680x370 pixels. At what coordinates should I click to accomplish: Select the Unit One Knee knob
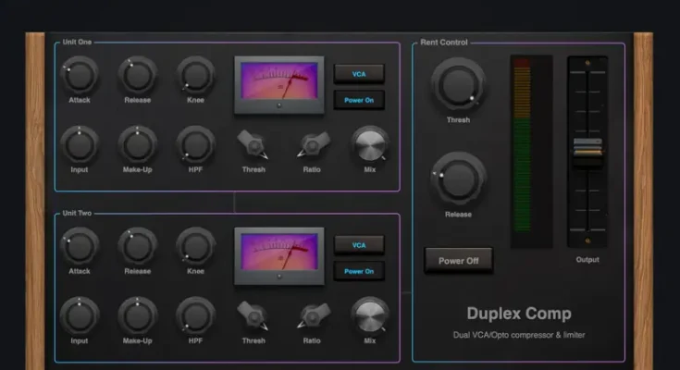pyautogui.click(x=195, y=75)
